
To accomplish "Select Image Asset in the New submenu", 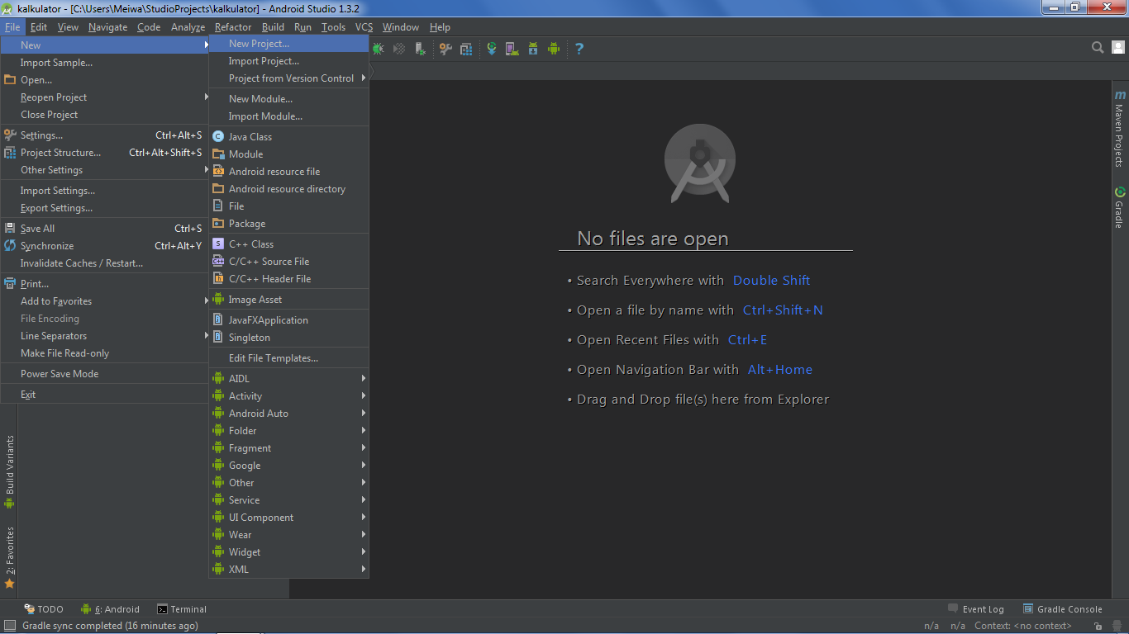I will point(288,300).
